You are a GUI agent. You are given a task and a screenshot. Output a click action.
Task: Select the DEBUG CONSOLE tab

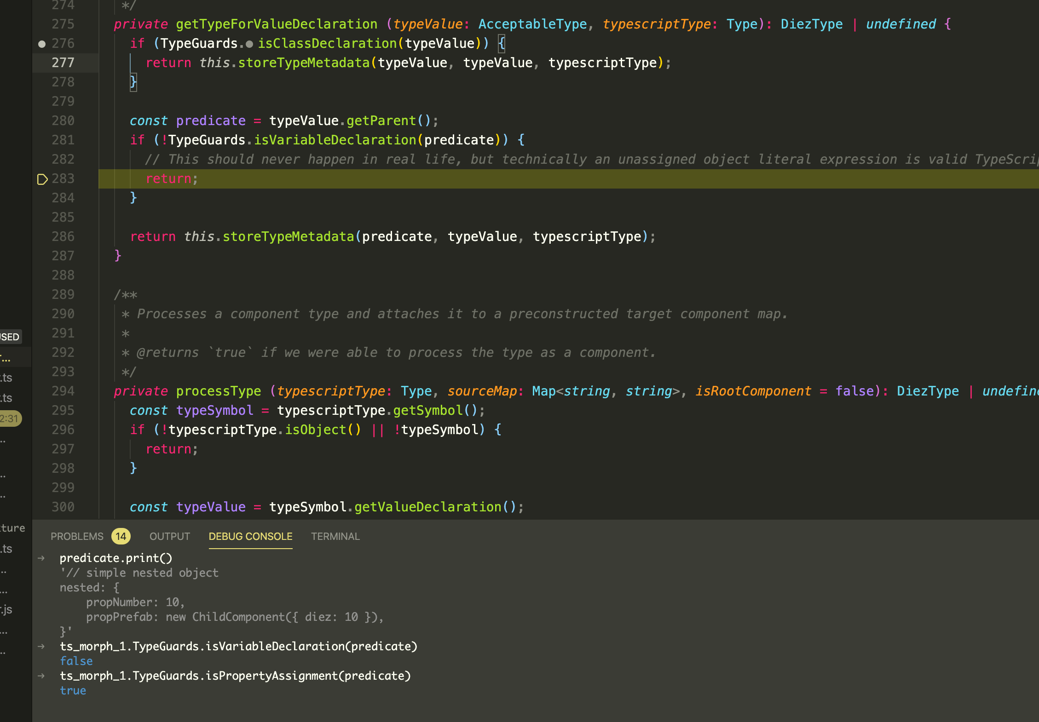click(250, 536)
